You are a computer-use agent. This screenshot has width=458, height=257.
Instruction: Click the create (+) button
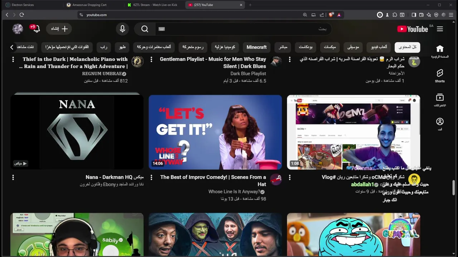(59, 29)
